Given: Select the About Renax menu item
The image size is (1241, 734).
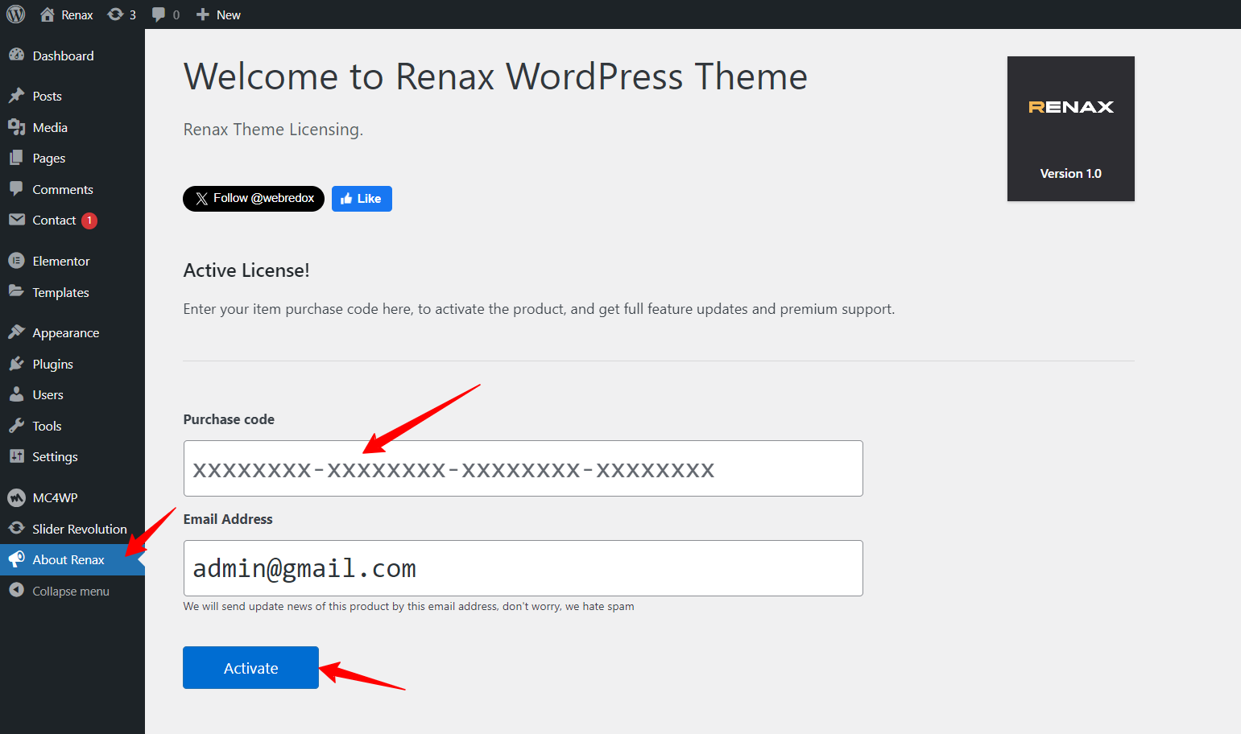Looking at the screenshot, I should click(x=72, y=559).
